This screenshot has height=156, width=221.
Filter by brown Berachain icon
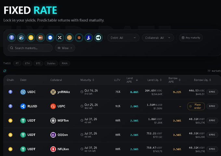pos(40,38)
